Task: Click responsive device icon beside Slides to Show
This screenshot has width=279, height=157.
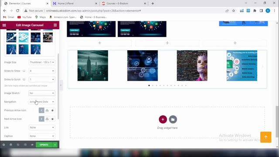Action: [x=24, y=71]
